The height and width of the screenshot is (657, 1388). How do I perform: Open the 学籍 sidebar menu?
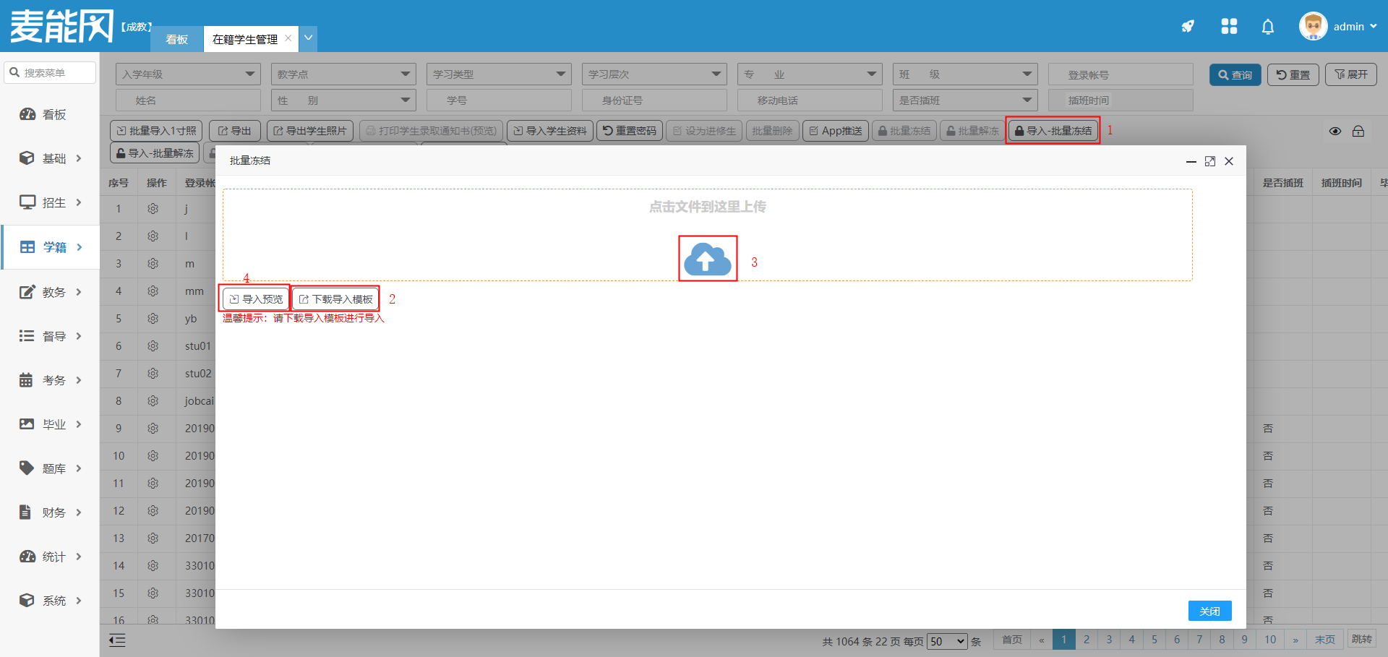point(51,247)
